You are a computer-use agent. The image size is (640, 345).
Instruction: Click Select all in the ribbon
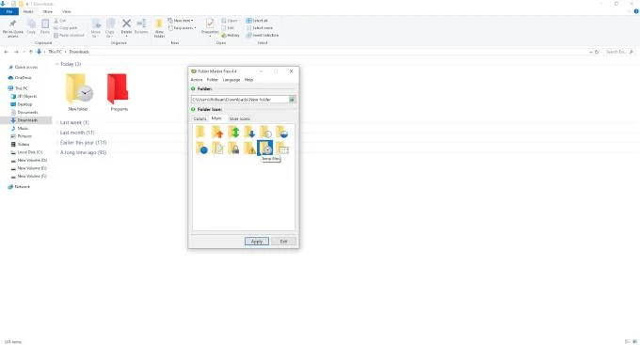(257, 21)
